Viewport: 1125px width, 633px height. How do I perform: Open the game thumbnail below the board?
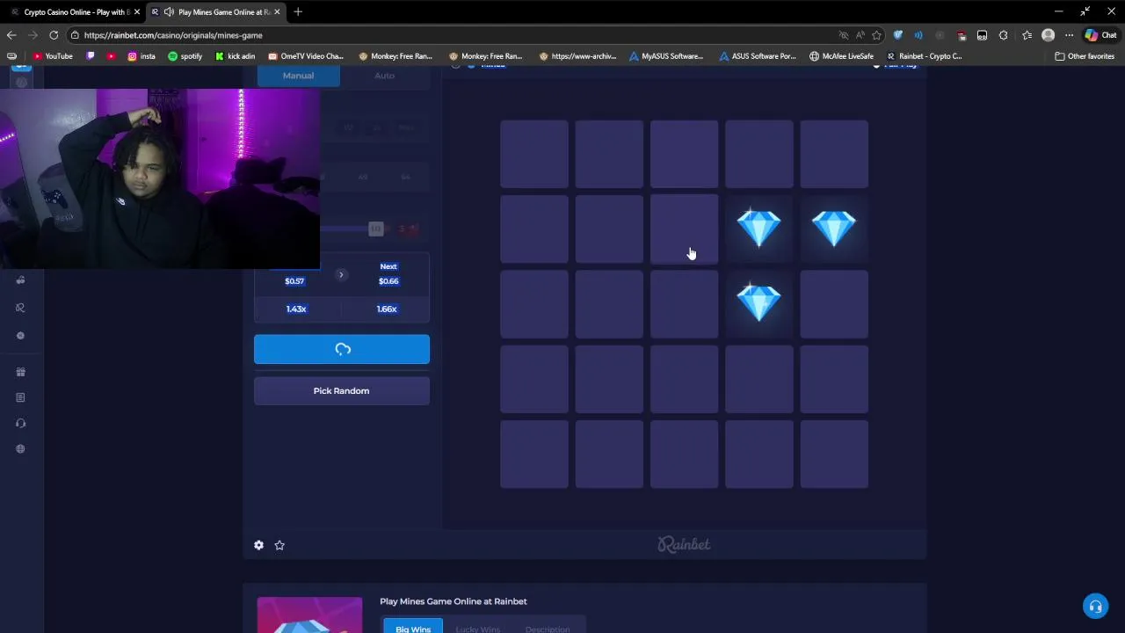pyautogui.click(x=309, y=615)
